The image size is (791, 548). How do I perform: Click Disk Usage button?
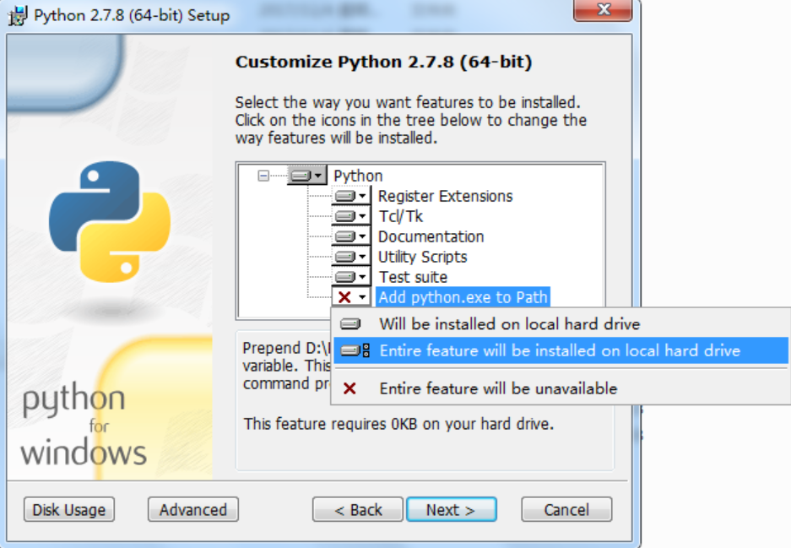pyautogui.click(x=69, y=510)
